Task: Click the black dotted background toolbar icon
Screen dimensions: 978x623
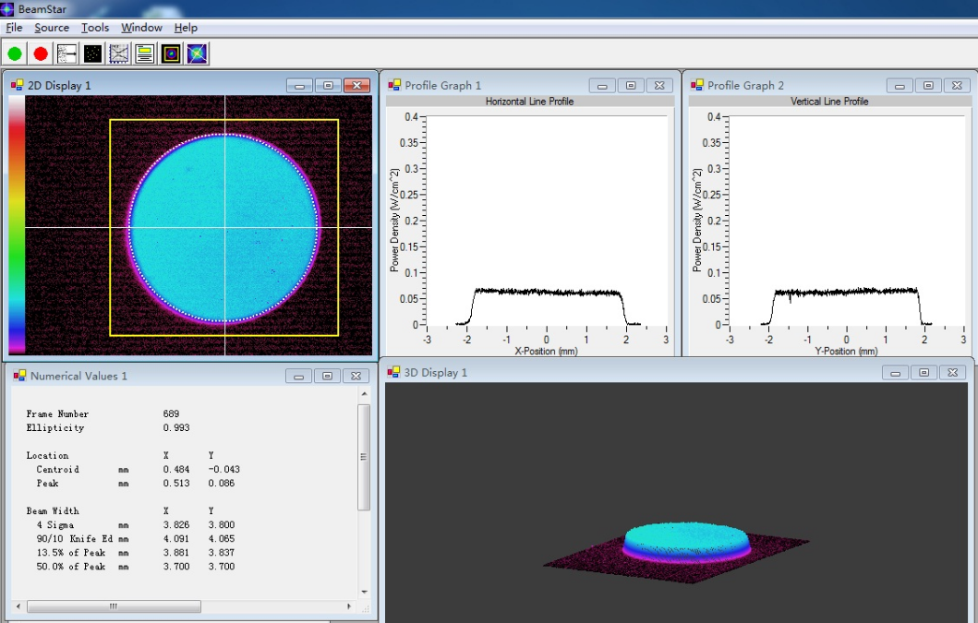Action: 93,54
